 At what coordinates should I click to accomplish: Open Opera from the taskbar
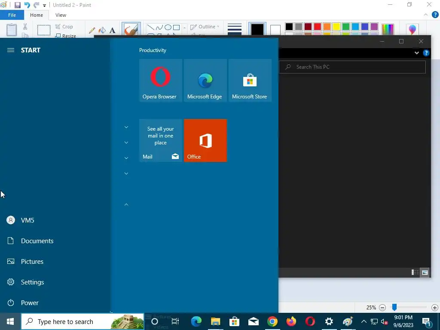pos(310,321)
